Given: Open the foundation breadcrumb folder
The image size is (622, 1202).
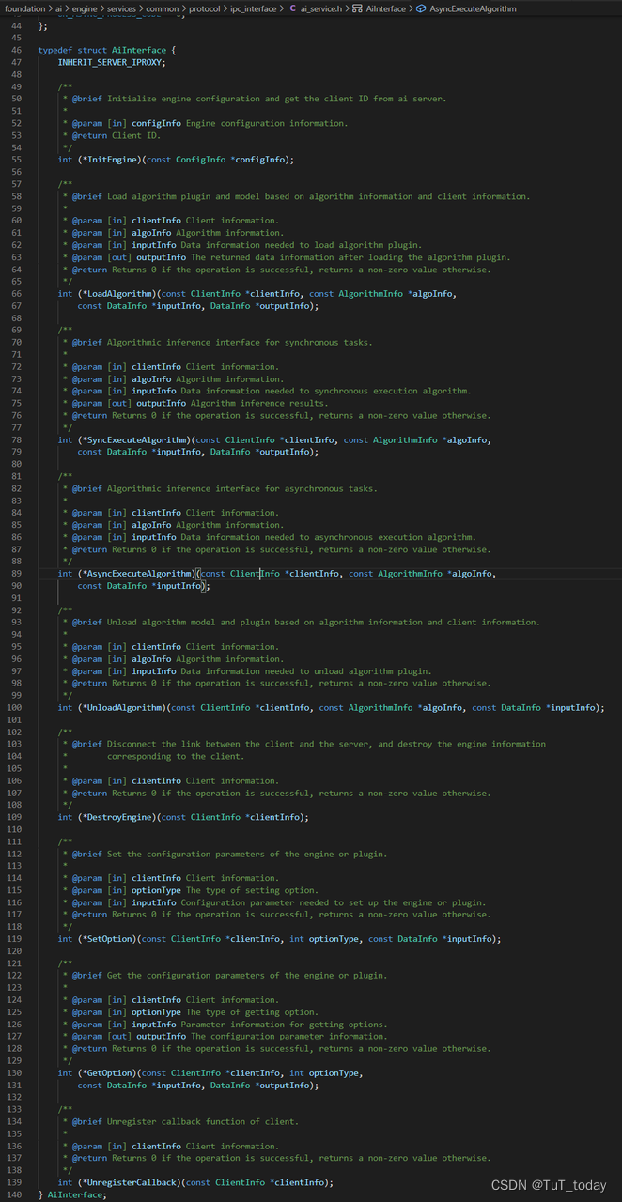Looking at the screenshot, I should point(24,8).
